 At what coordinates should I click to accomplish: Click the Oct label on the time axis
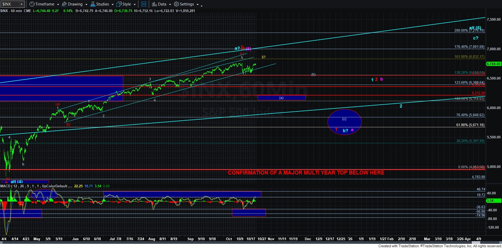[x=229, y=239]
